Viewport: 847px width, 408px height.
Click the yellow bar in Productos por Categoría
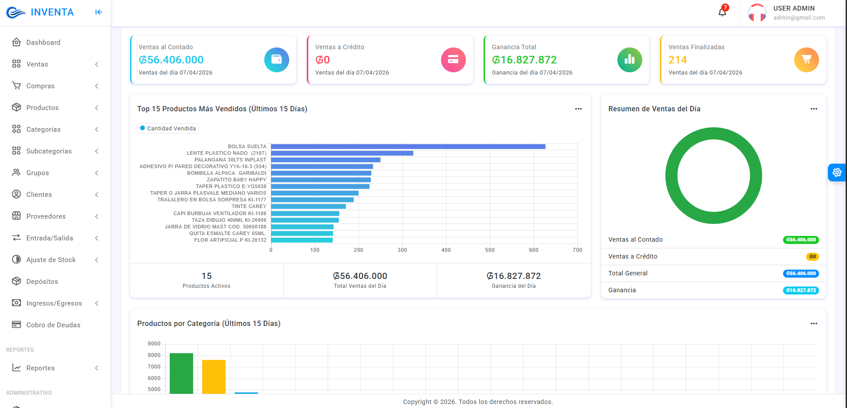(214, 377)
